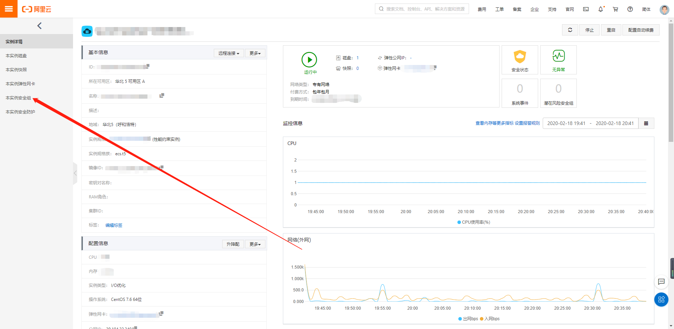Click the 潜在风险安全组 count card
Screen dimensions: 674x329
tap(559, 93)
